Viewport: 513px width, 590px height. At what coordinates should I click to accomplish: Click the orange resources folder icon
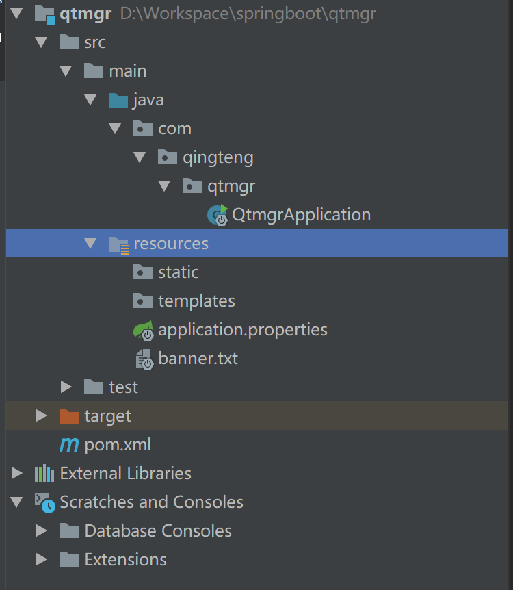[x=118, y=243]
